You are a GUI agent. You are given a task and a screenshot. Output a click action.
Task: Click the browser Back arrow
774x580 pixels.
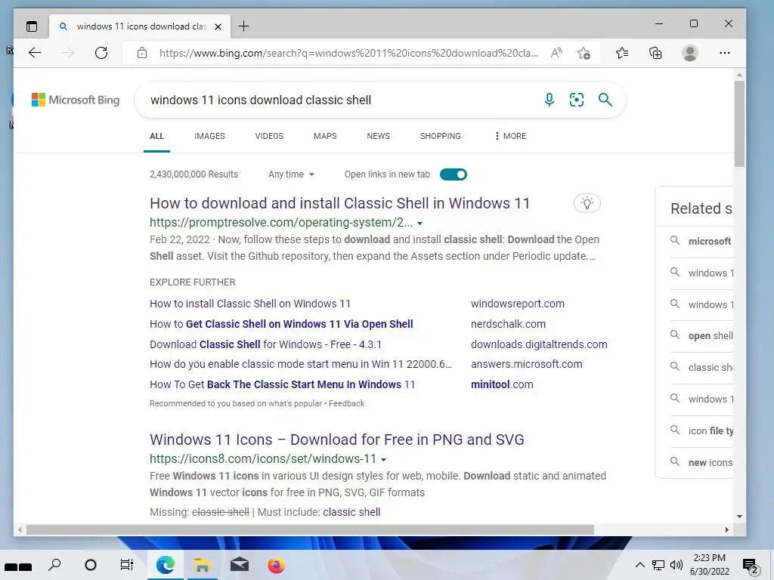35,53
